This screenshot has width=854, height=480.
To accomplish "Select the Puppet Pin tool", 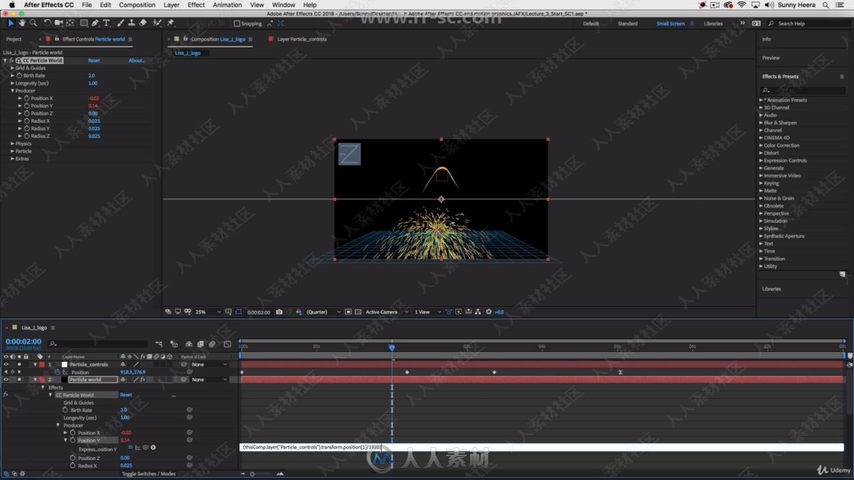I will point(171,23).
